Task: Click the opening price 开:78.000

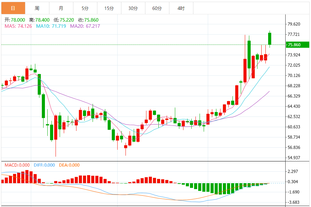Action: coord(15,20)
